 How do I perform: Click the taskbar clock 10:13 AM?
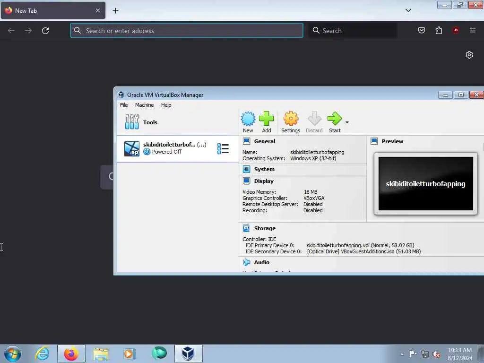point(460,354)
